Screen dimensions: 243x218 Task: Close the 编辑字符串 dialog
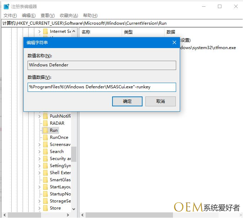[x=174, y=42]
